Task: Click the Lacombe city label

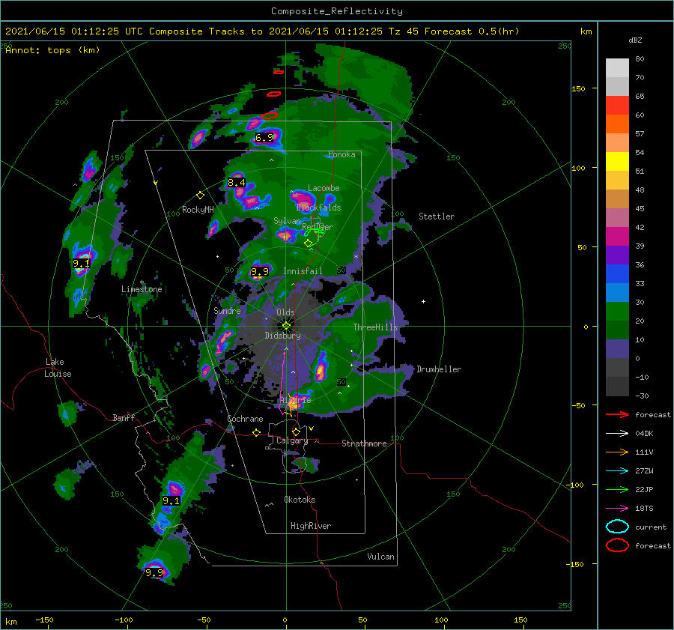Action: [324, 188]
